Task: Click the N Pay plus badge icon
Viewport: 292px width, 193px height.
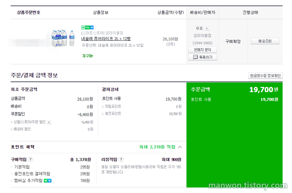Action: (x=87, y=27)
